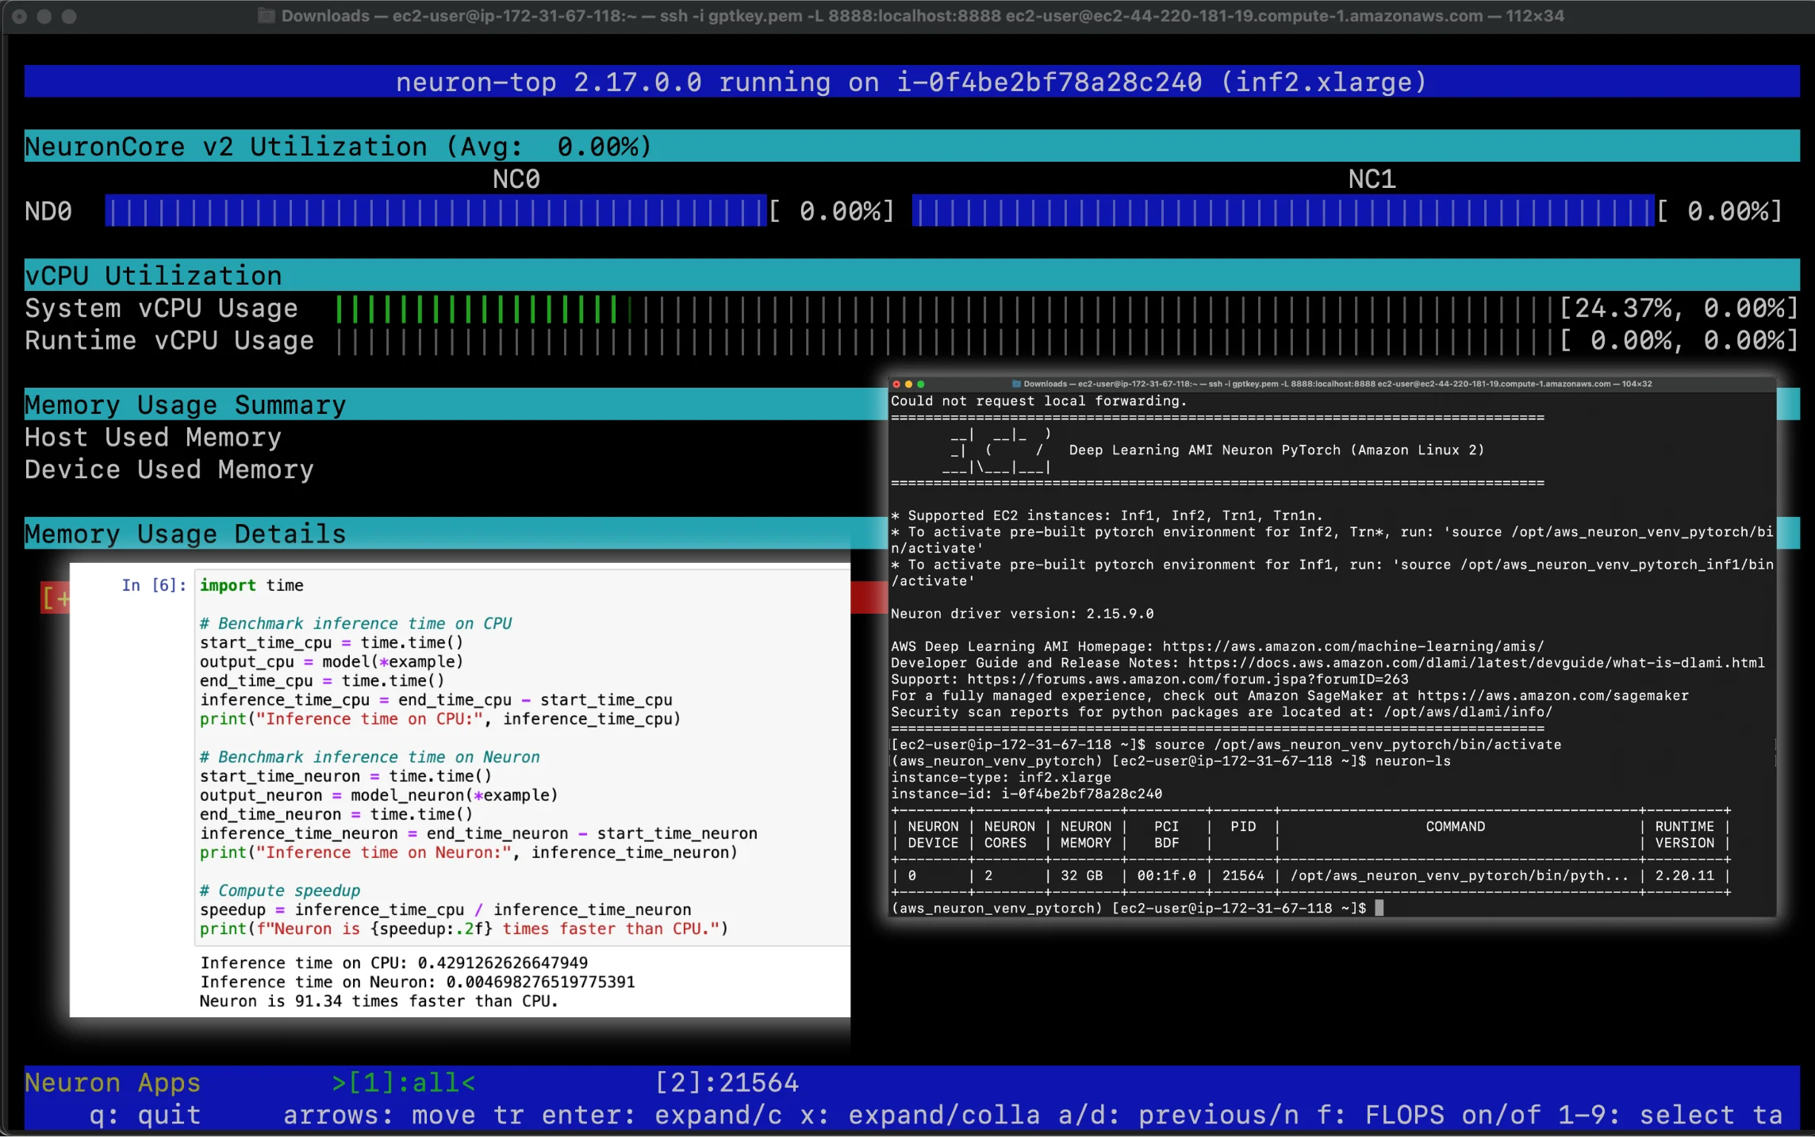
Task: Click the 'Inference time on CPU: 0.429...' output line
Action: (x=394, y=963)
